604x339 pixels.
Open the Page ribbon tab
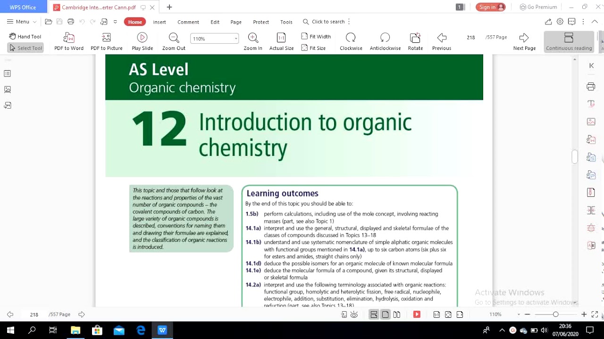[236, 22]
